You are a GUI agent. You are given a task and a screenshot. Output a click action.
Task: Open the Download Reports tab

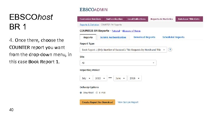tap(144, 37)
